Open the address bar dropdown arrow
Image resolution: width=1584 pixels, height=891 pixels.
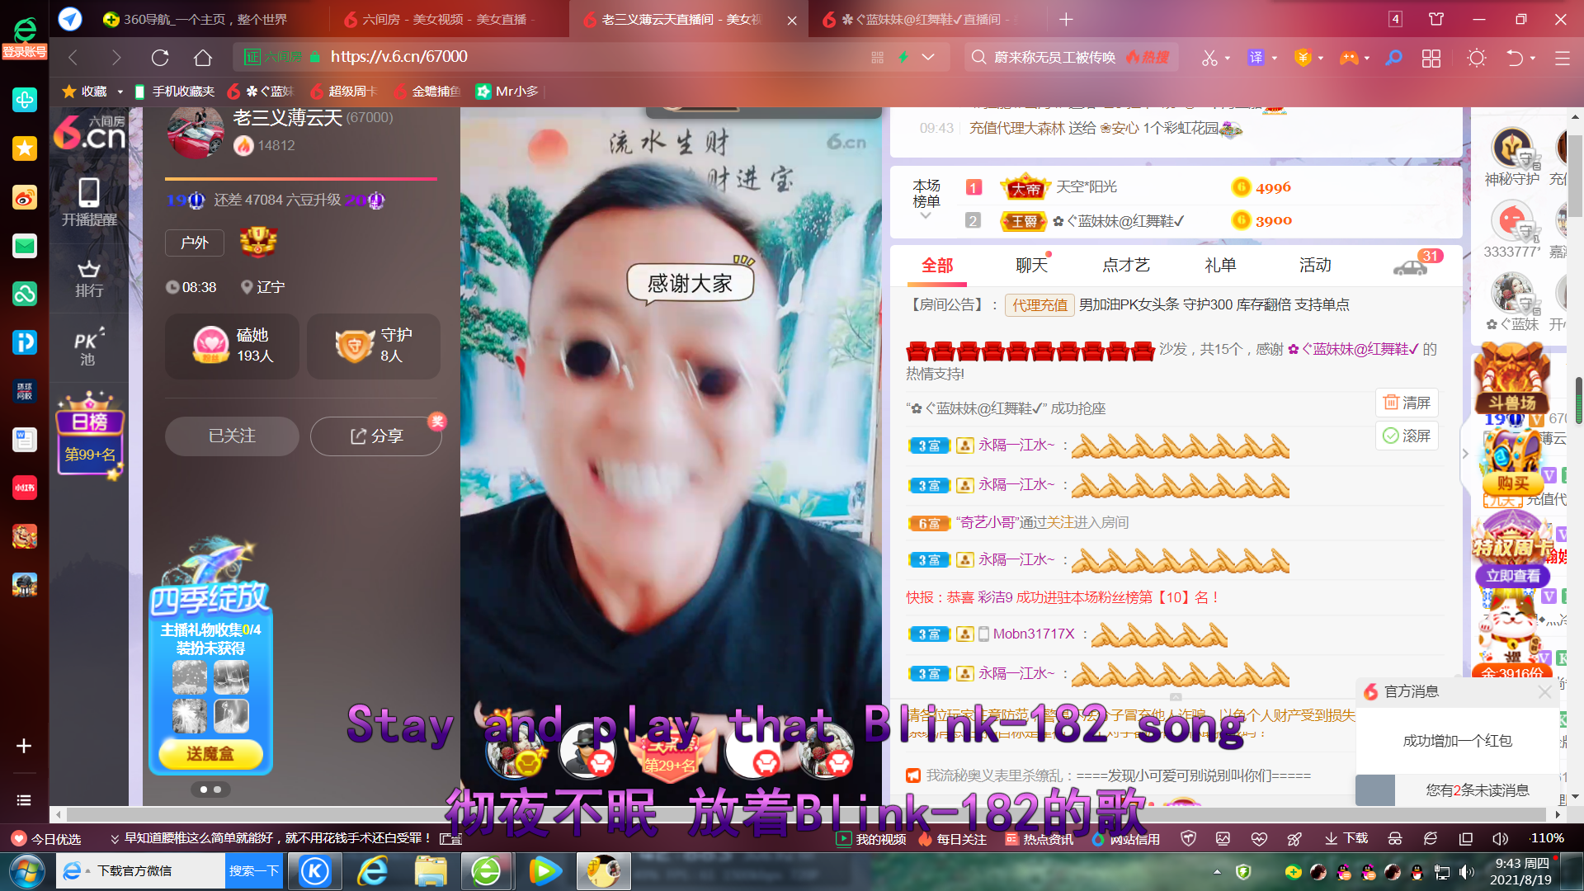928,57
